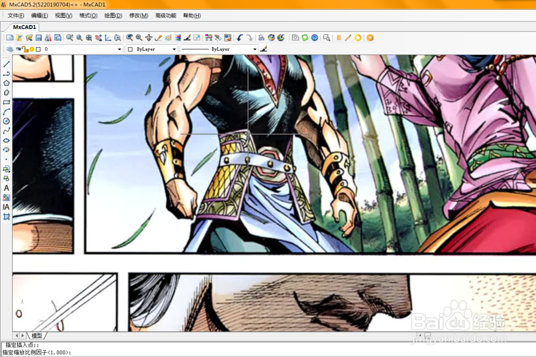The width and height of the screenshot is (536, 357).
Task: Open the 编辑(E) menu
Action: (x=39, y=16)
